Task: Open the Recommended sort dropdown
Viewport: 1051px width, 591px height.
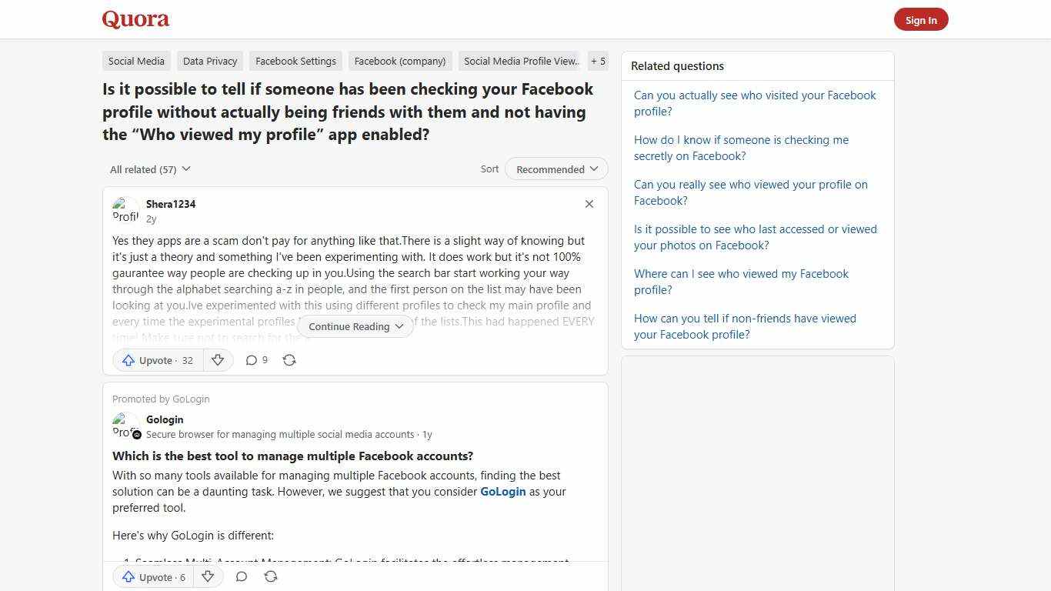Action: tap(556, 169)
